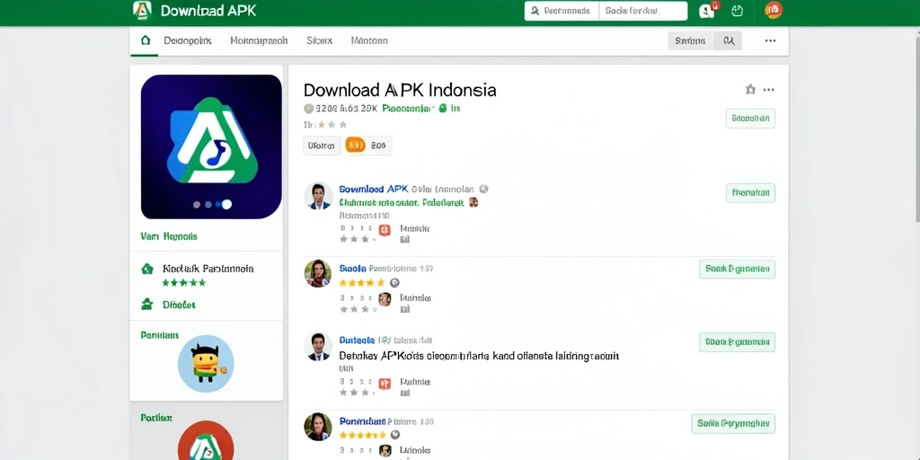Image resolution: width=920 pixels, height=460 pixels.
Task: Toggle the orange pill button beside Ufetron
Action: (355, 145)
